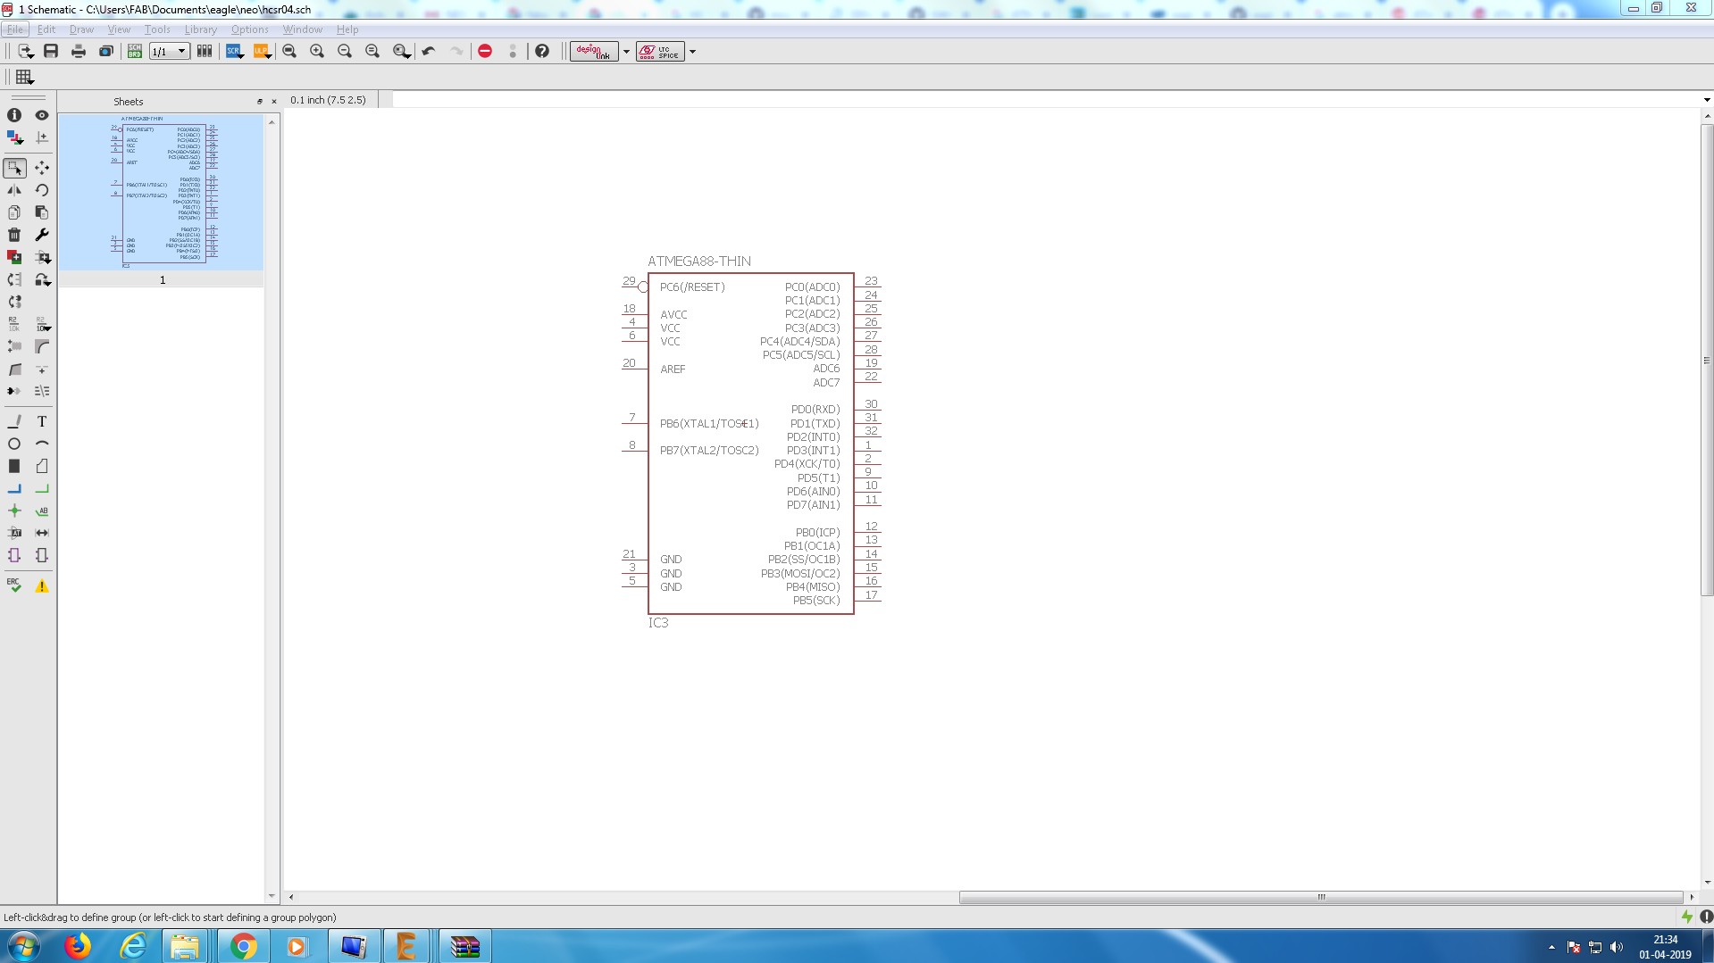Print the schematic
Screen dimensions: 1714x963
click(x=79, y=51)
